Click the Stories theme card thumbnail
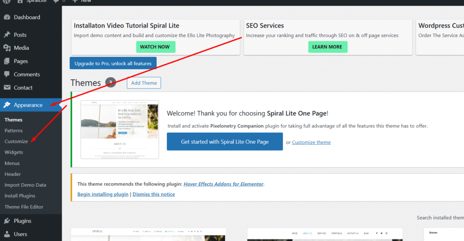This screenshot has height=241, width=464. (444, 234)
